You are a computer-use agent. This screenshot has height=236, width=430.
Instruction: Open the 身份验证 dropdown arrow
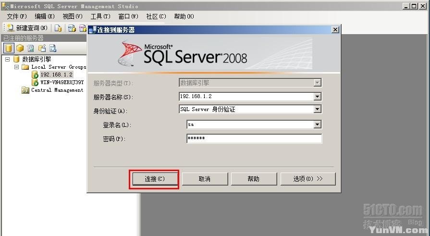tap(317, 109)
